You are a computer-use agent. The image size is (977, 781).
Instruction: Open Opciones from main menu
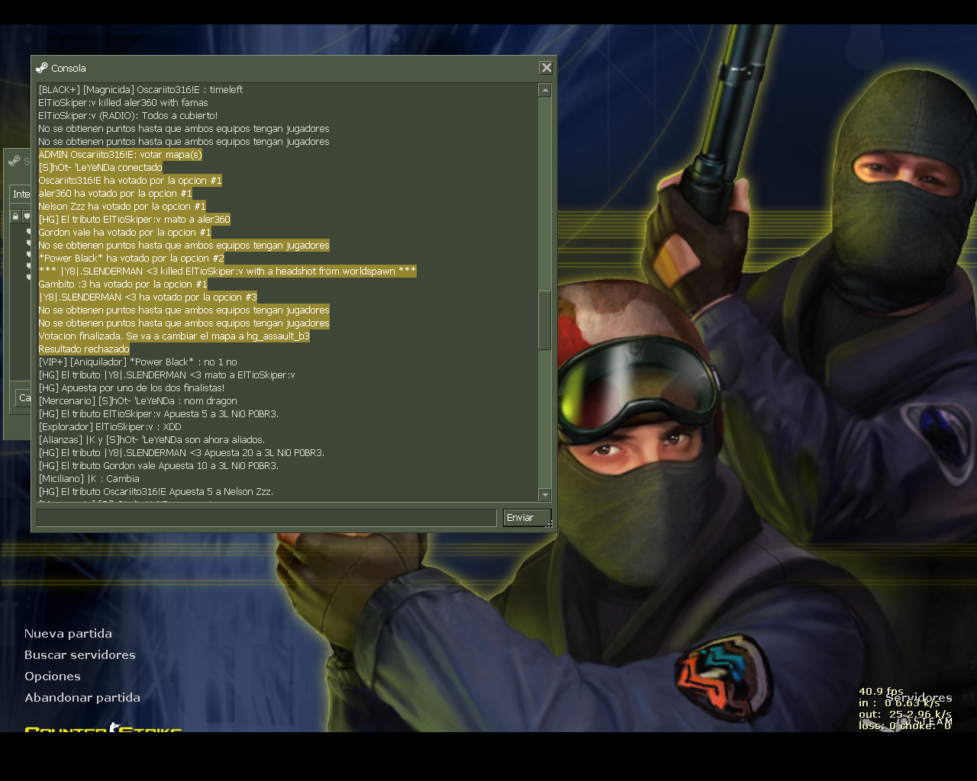52,677
